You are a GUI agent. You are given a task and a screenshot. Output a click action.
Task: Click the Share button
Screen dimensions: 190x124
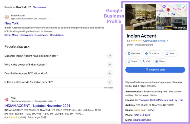(x=132, y=61)
